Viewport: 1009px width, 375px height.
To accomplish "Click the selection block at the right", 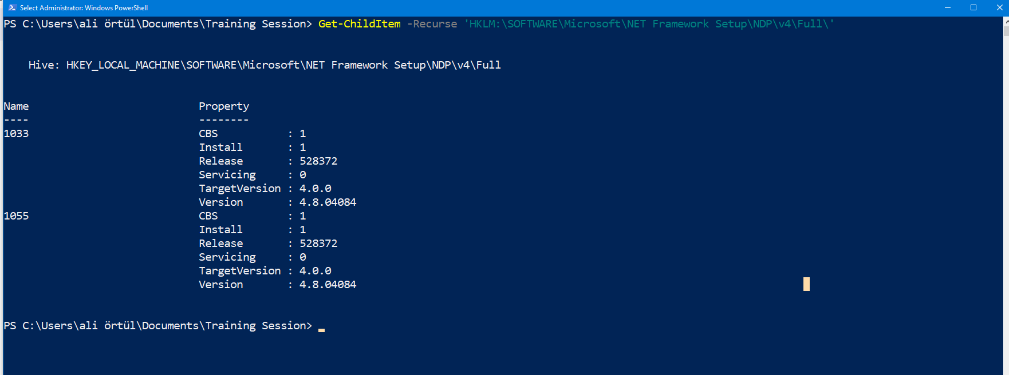I will point(806,284).
